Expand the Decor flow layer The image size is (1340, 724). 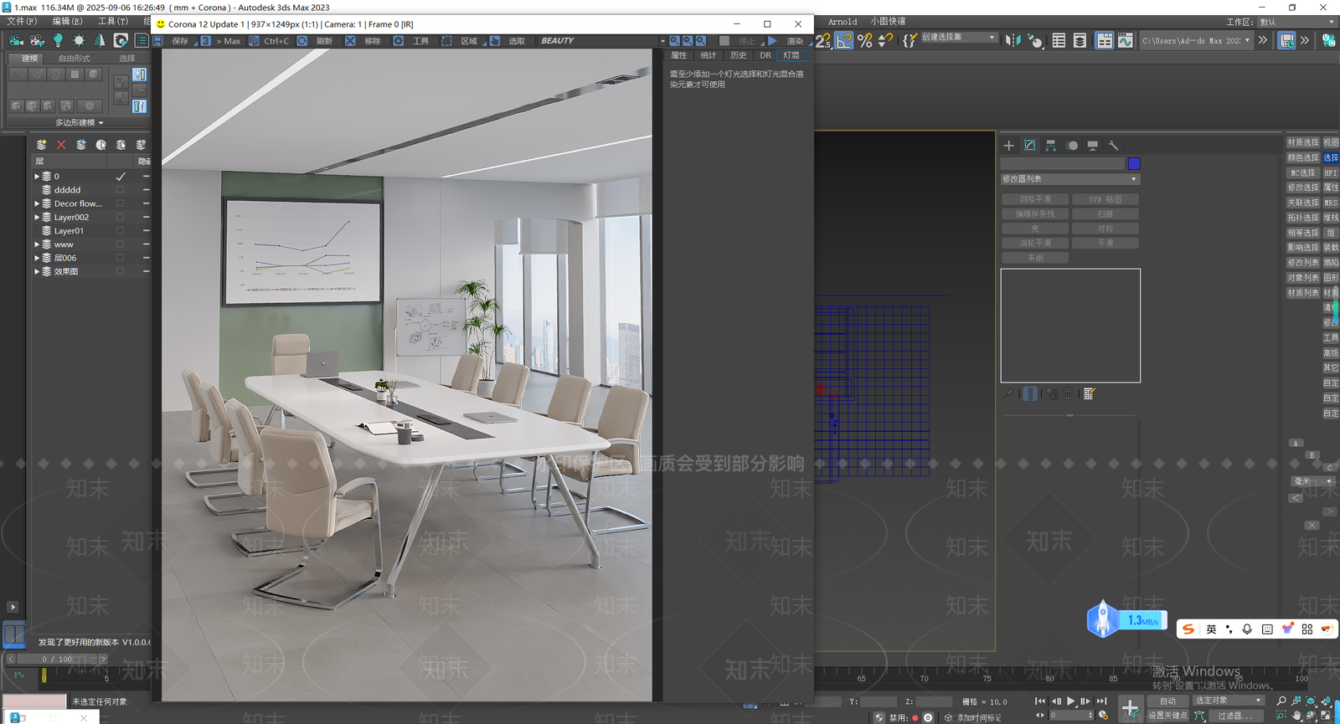tap(37, 203)
